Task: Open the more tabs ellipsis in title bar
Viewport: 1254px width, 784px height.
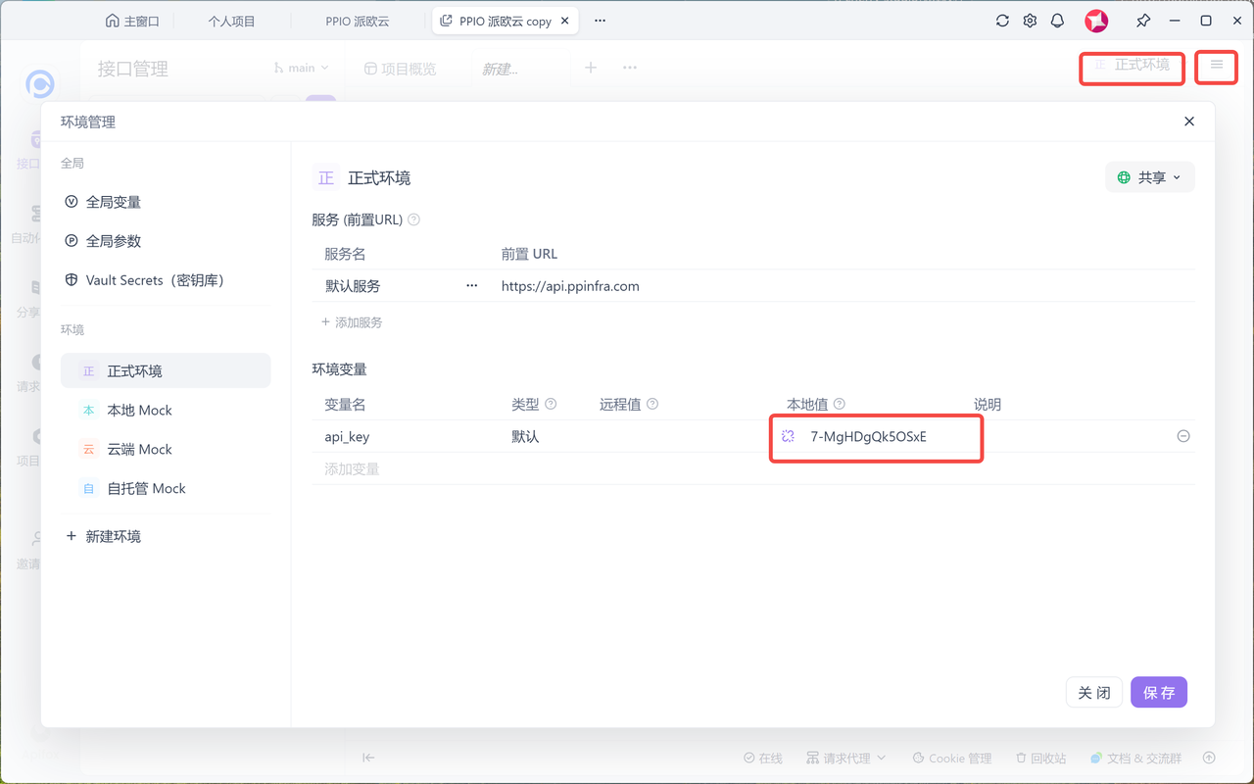Action: [600, 21]
